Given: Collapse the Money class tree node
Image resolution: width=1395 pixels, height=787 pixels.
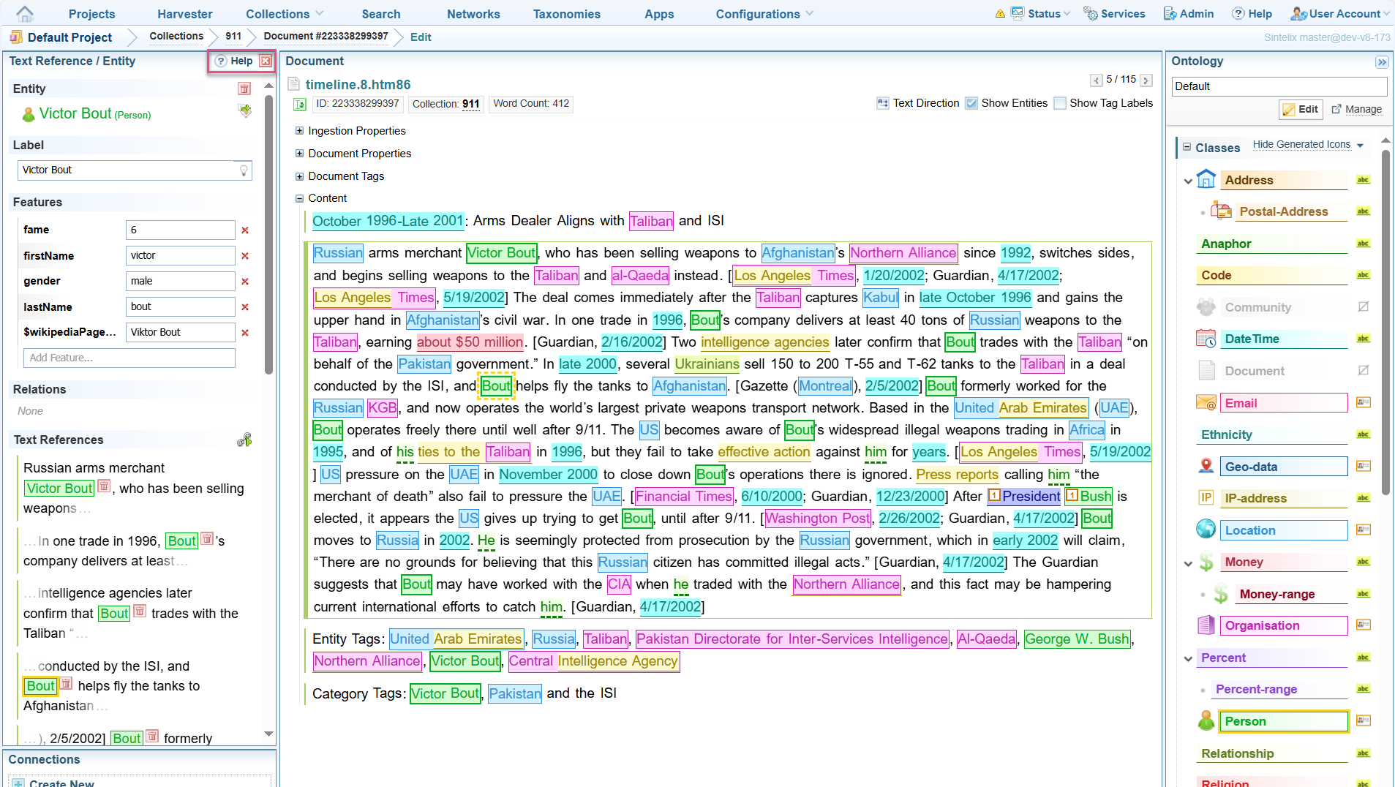Looking at the screenshot, I should click(x=1188, y=563).
